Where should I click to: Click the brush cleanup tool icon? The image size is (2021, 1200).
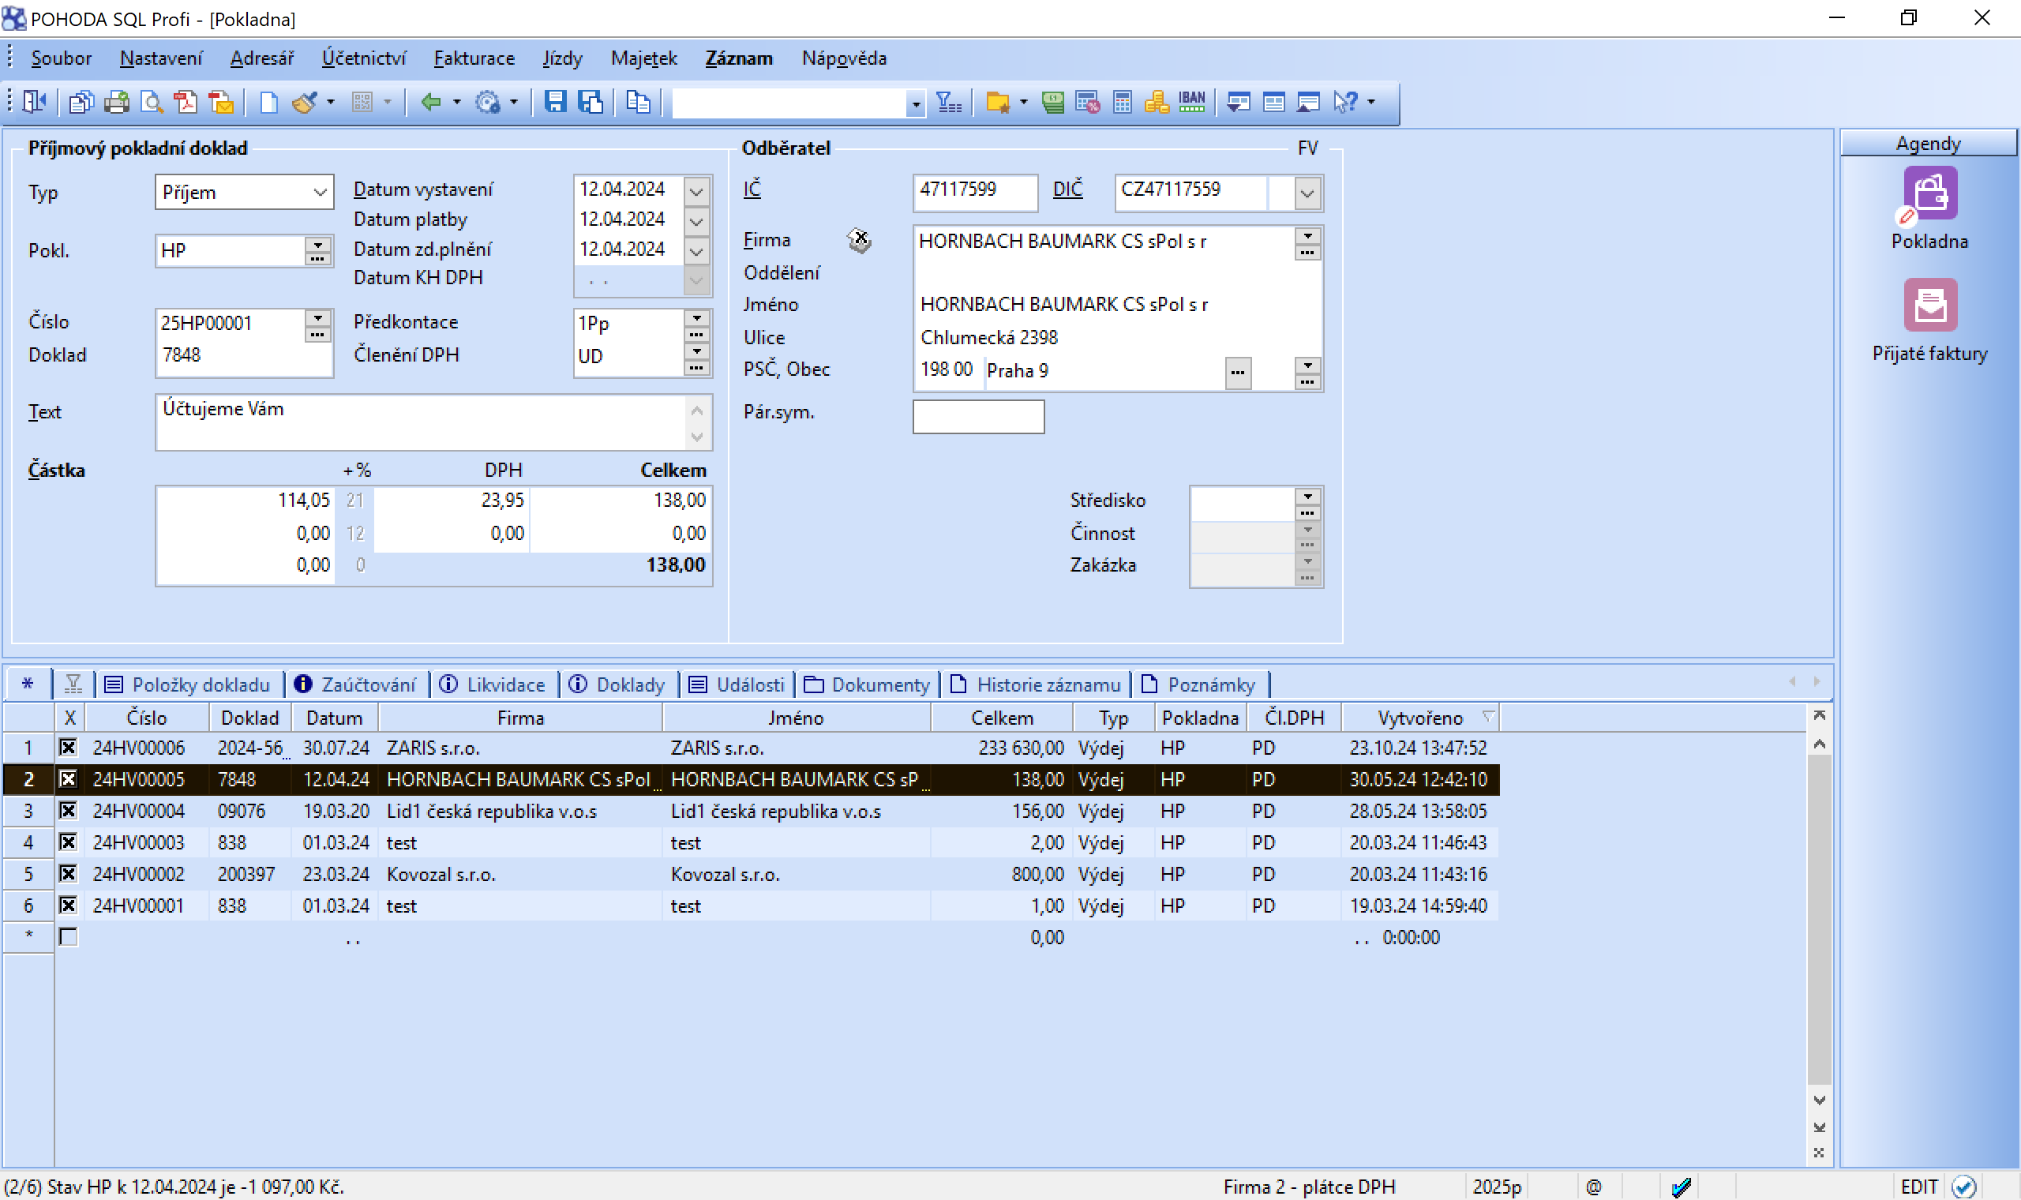[x=305, y=102]
